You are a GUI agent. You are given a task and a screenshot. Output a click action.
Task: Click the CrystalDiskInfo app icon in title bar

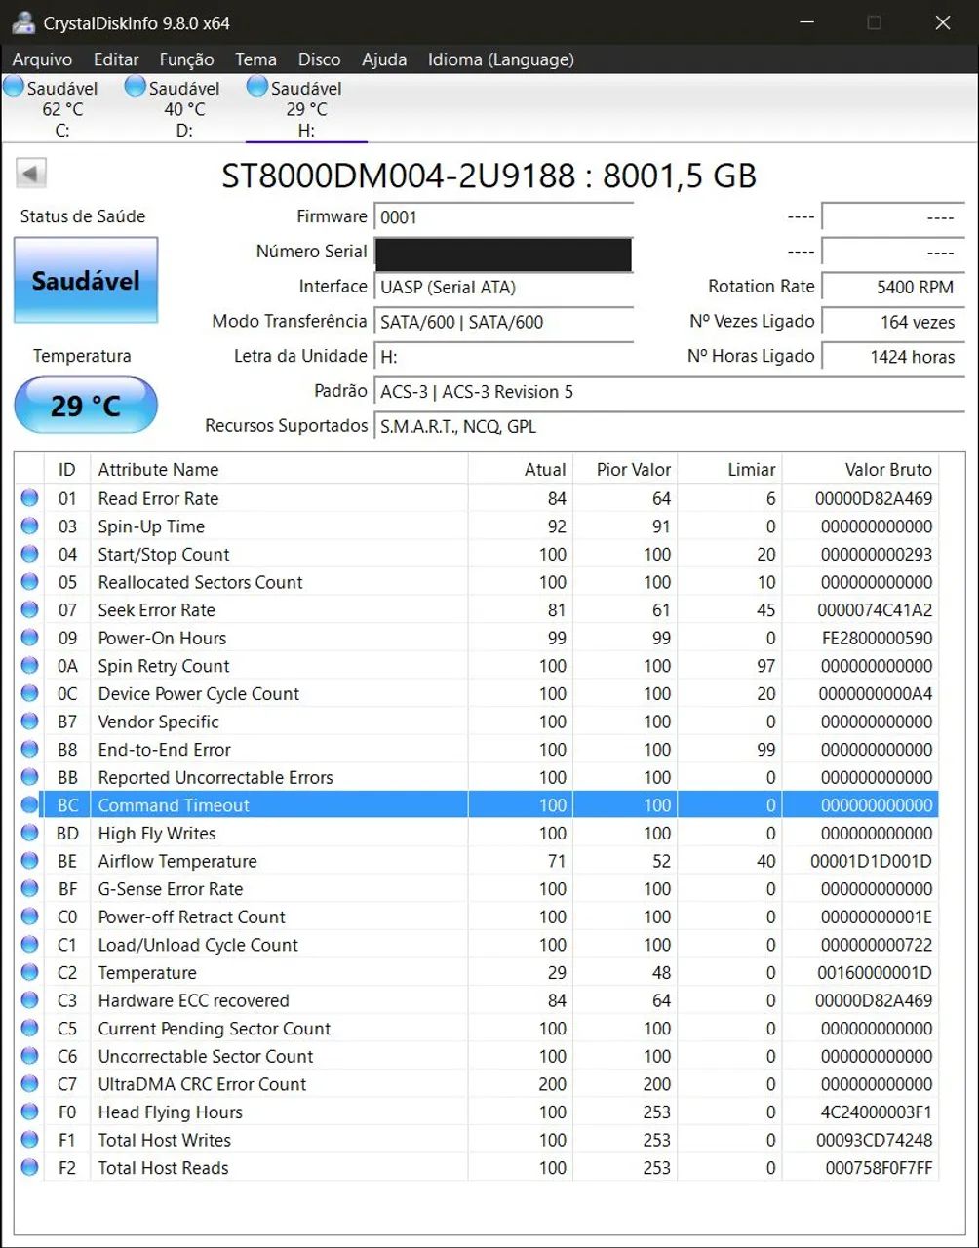click(23, 21)
